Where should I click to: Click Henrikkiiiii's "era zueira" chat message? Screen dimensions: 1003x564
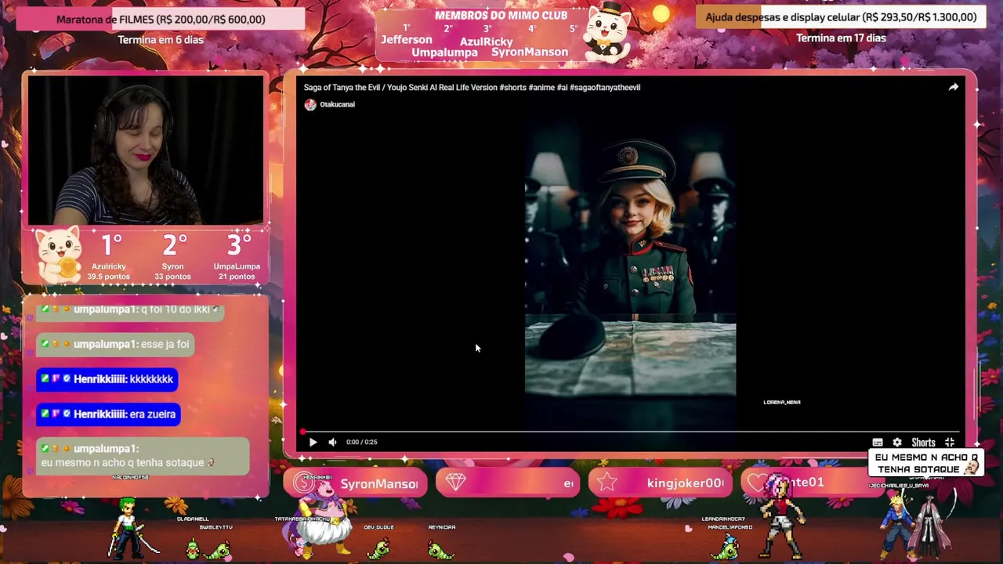click(x=108, y=414)
